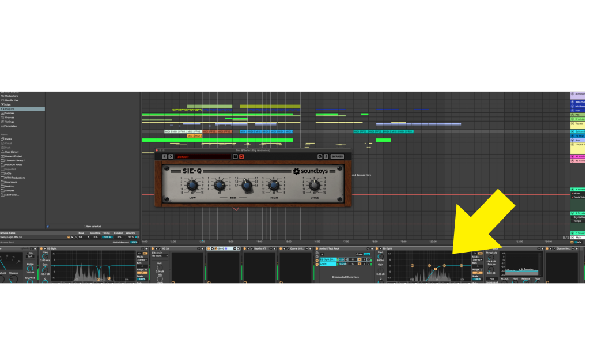This screenshot has height=354, width=590.
Task: Click Add Folder in the Places list
Action: 10,195
